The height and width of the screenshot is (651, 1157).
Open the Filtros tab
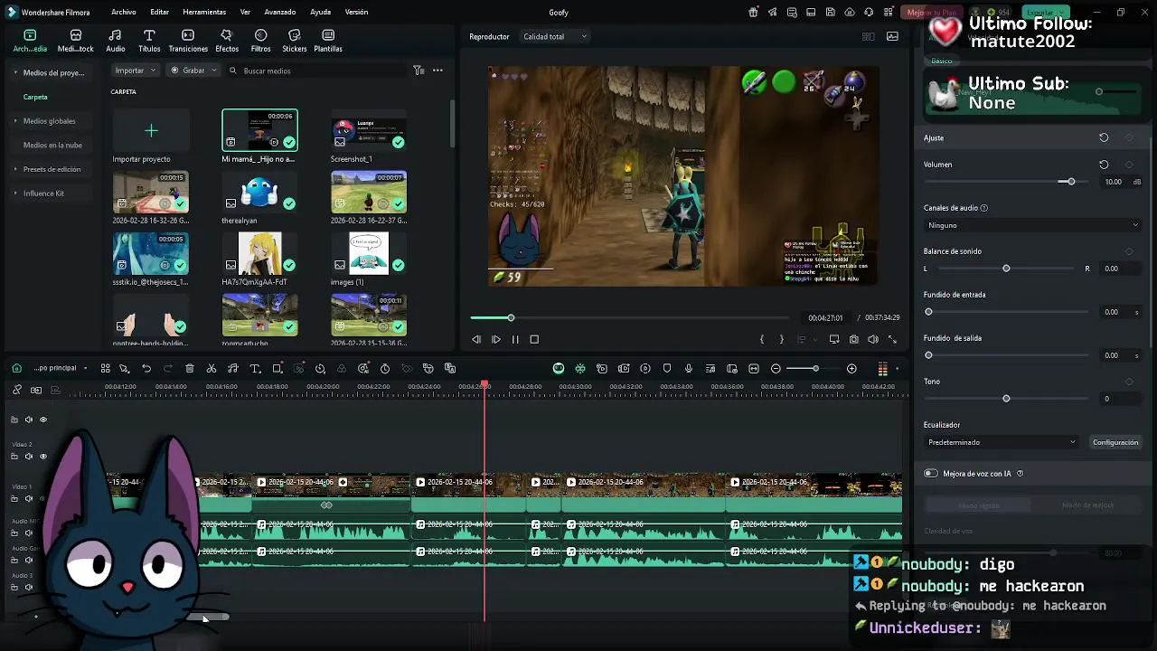pos(260,41)
